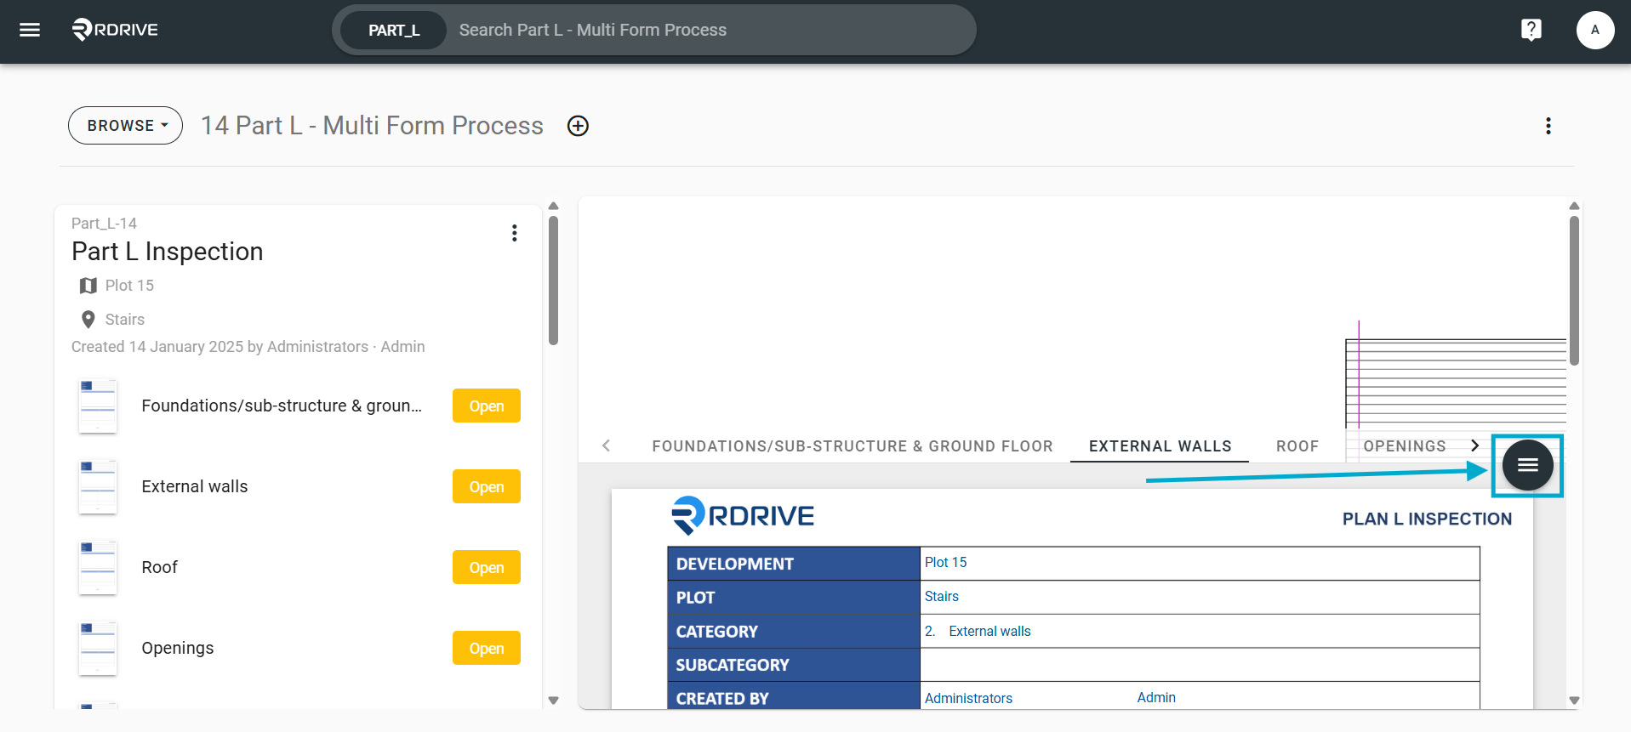Click the Plot 15 development field value
1631x732 pixels.
[945, 562]
